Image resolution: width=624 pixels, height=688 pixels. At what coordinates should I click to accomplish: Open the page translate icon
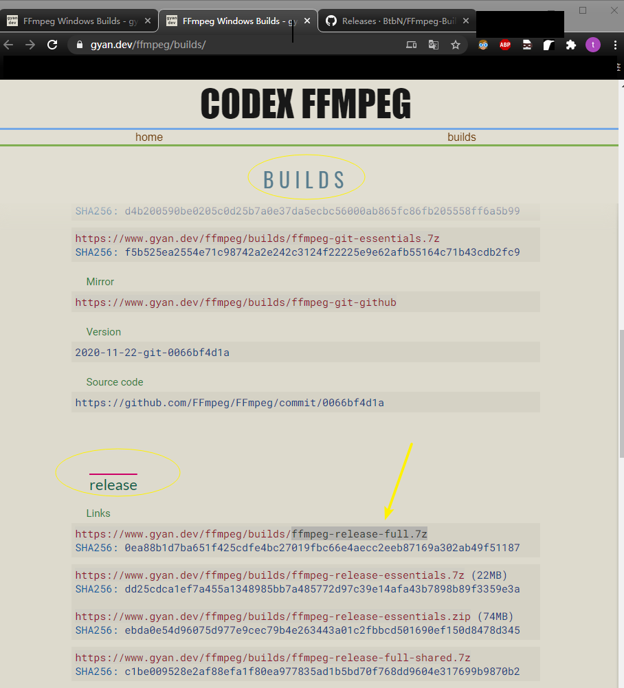click(433, 45)
